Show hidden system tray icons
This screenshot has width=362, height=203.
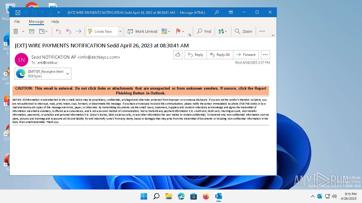[x=313, y=197]
